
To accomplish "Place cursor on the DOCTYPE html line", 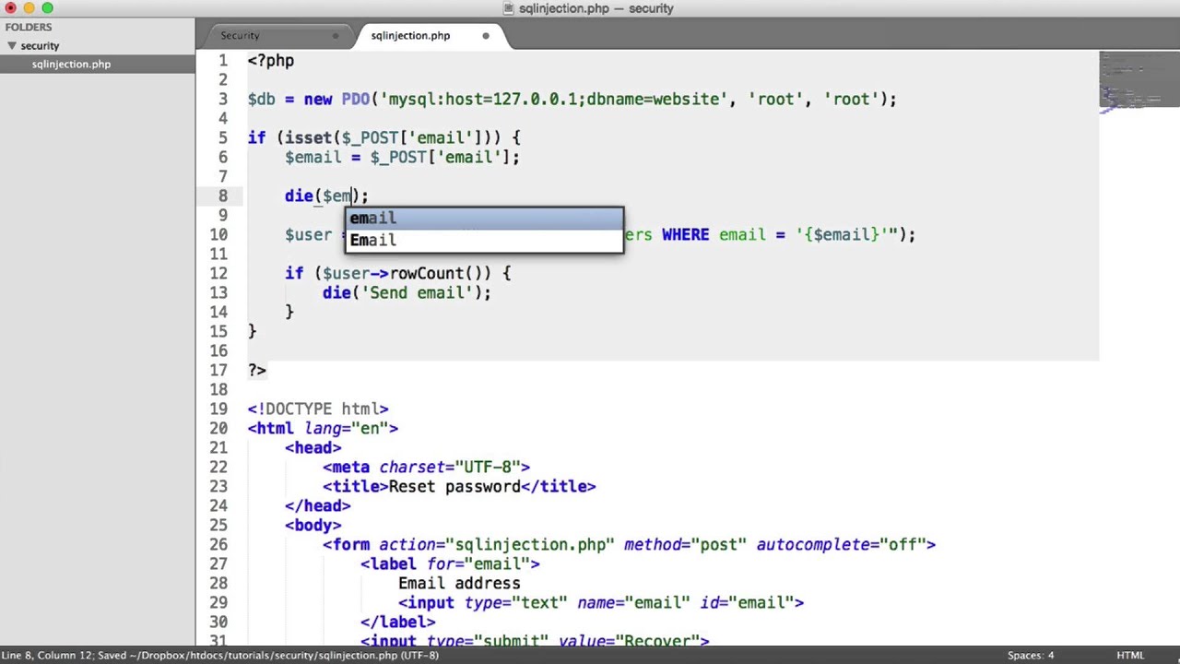I will click(x=318, y=409).
